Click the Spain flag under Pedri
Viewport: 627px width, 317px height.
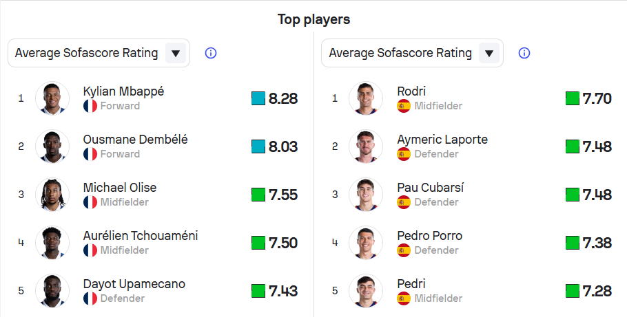coord(404,298)
